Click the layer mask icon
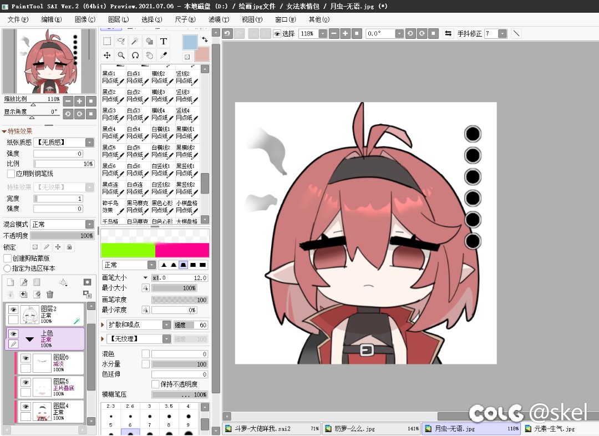The width and height of the screenshot is (599, 436). (x=87, y=282)
